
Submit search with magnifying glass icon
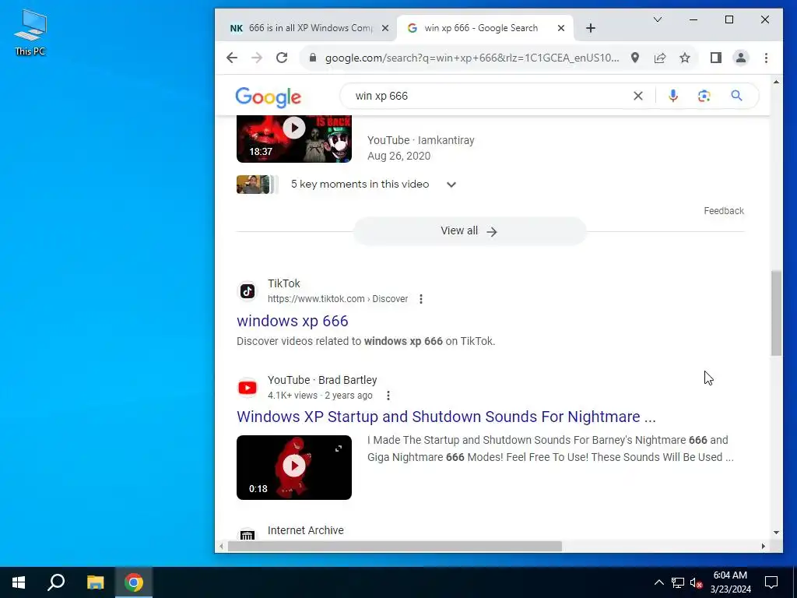(x=736, y=96)
